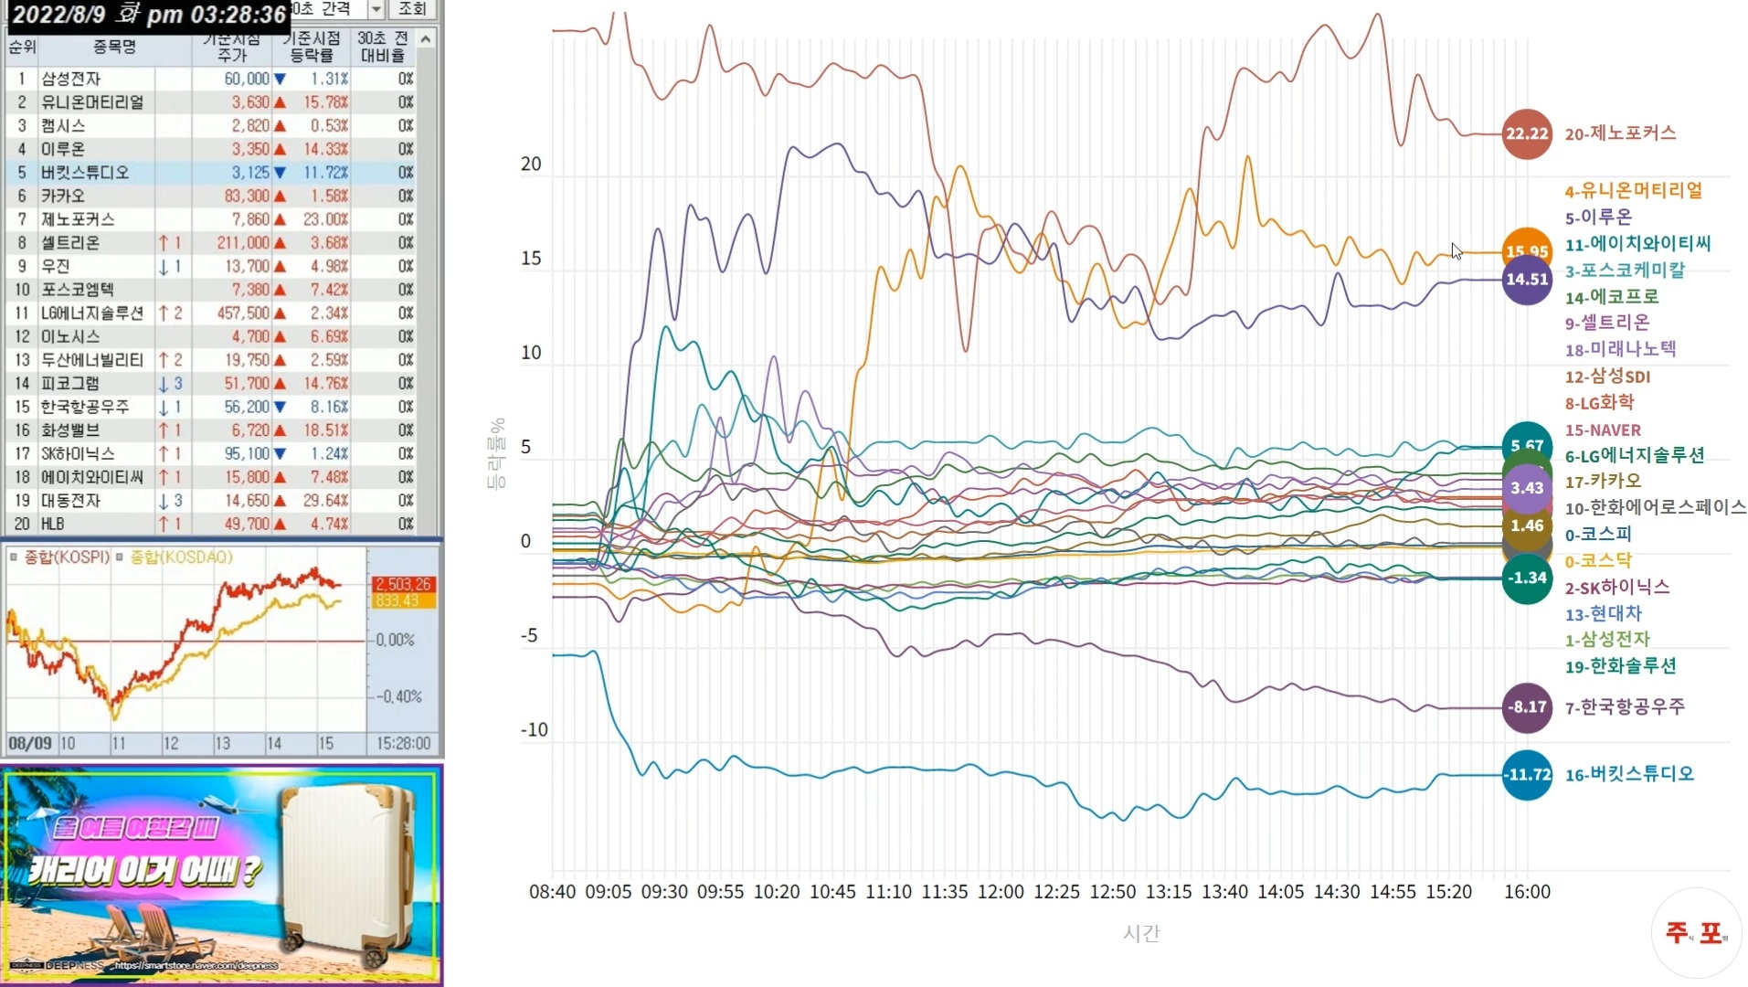Image resolution: width=1748 pixels, height=987 pixels.
Task: Select legend entry 20-제노포커스
Action: click(1620, 133)
